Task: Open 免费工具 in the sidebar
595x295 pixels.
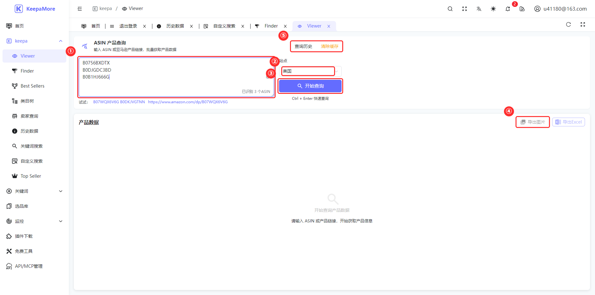Action: (x=34, y=251)
